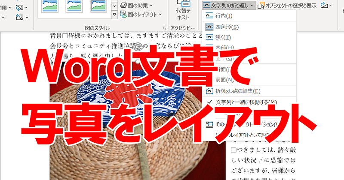Screen dimensions: 344x180
Task: Open the rotate objects dropdown arrow
Action: (x=330, y=5)
